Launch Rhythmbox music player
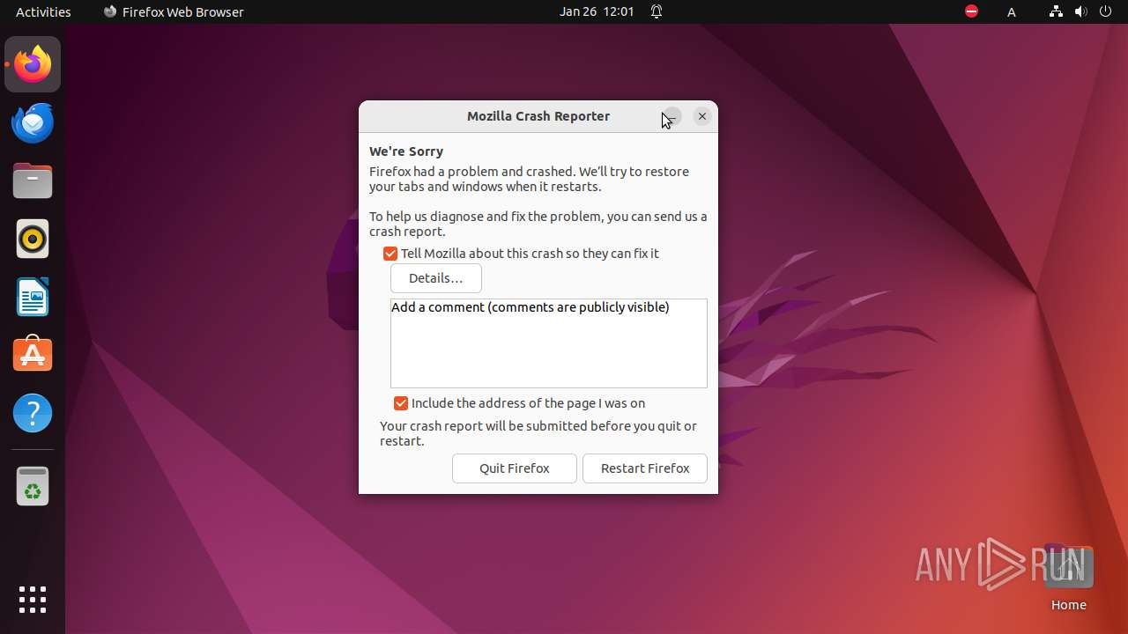1128x634 pixels. pyautogui.click(x=33, y=239)
